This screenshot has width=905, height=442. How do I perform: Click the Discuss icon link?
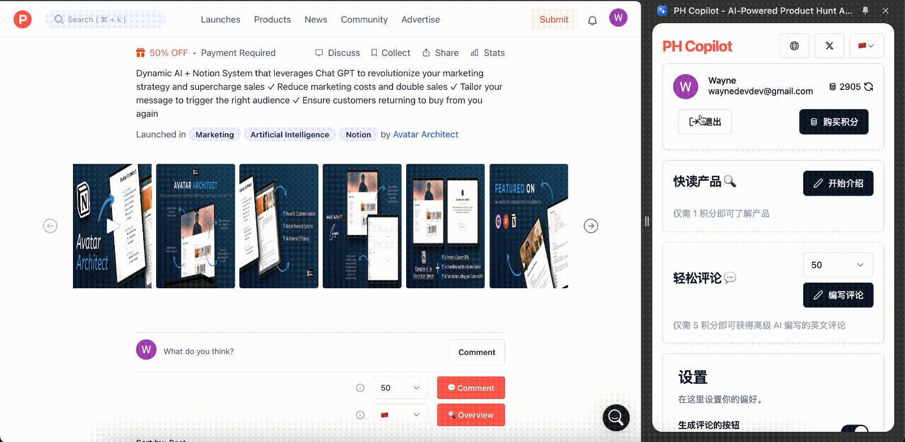click(338, 53)
